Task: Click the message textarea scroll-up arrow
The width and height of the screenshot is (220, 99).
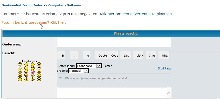Action: coord(169,93)
